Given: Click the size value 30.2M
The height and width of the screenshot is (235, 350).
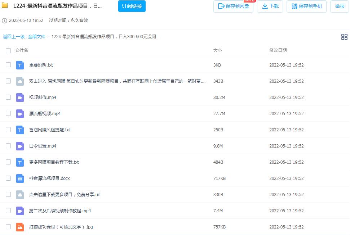Looking at the screenshot, I should coord(219,98).
